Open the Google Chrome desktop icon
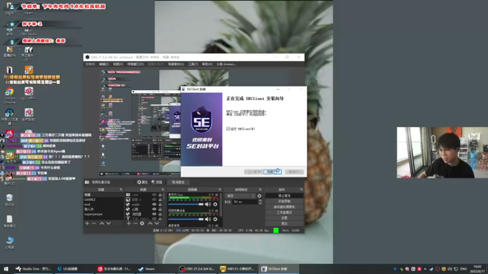This screenshot has width=488, height=274. (9, 96)
